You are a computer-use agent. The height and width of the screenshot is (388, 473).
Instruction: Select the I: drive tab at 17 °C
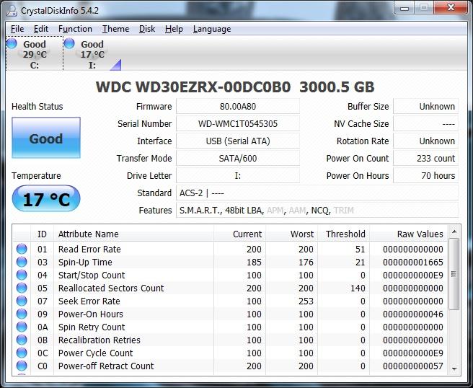[x=92, y=53]
